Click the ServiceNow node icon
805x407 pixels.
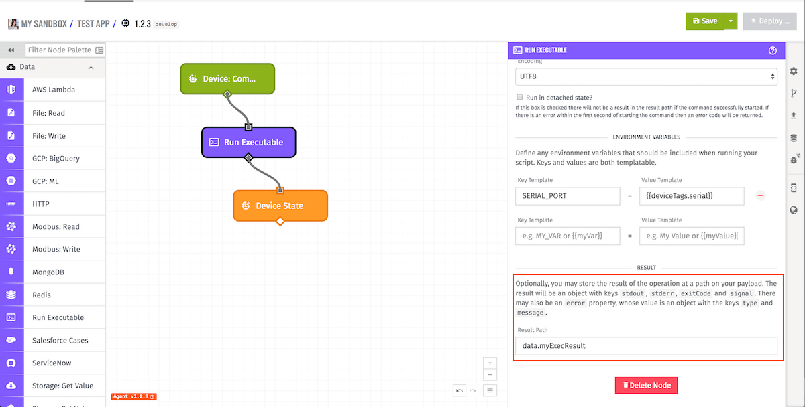point(11,363)
